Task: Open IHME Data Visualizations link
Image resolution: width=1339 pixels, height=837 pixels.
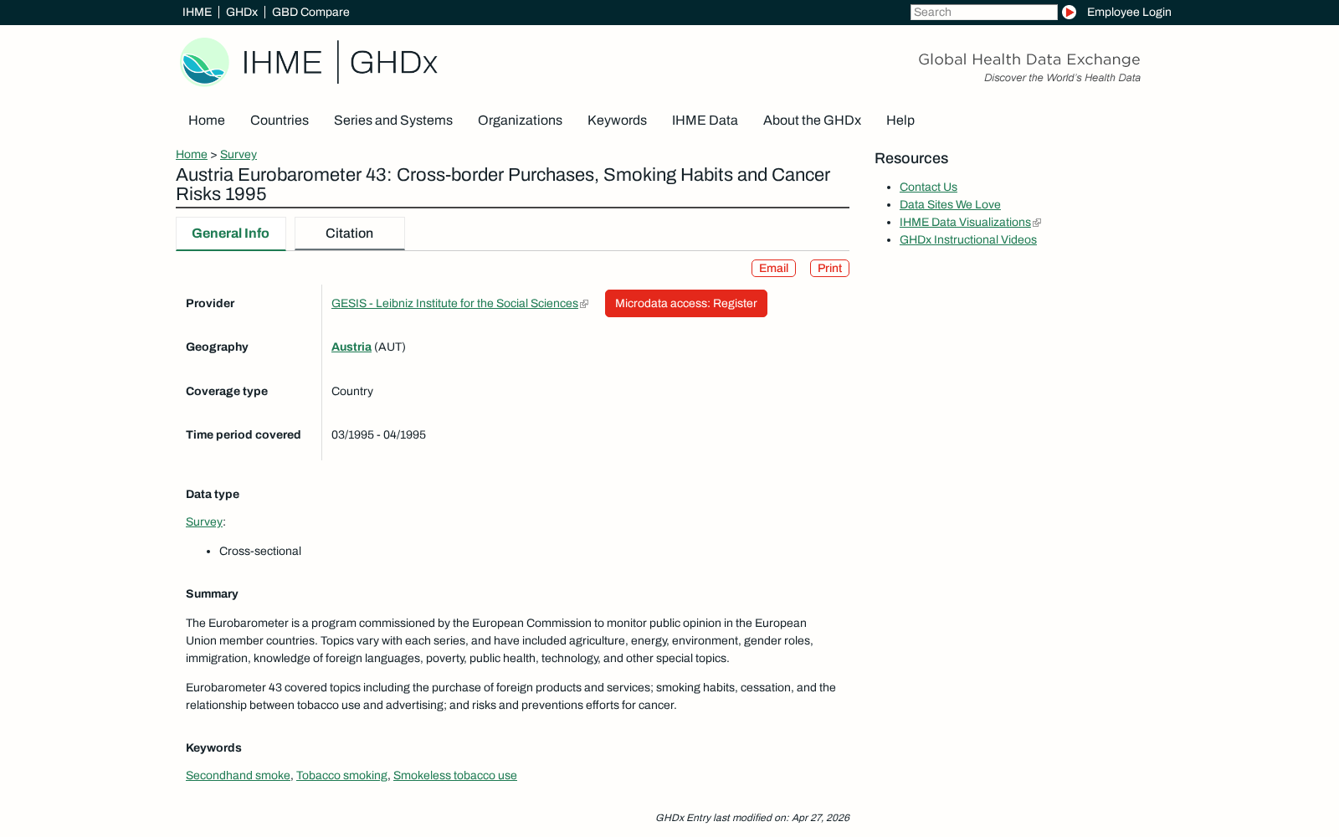Action: (x=965, y=222)
